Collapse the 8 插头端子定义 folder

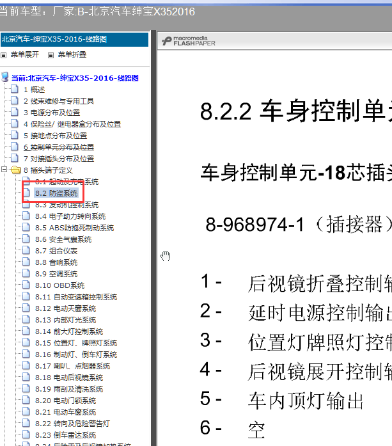pos(4,170)
